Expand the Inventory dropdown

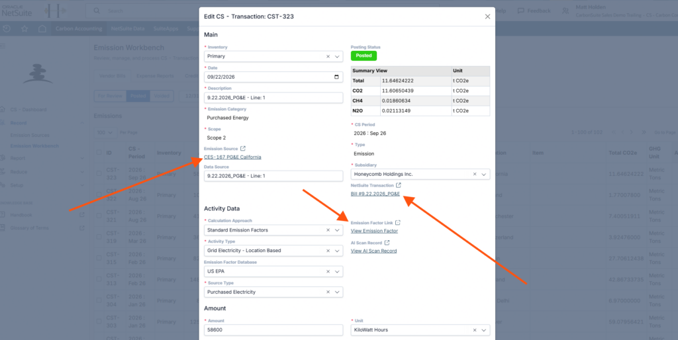(337, 56)
